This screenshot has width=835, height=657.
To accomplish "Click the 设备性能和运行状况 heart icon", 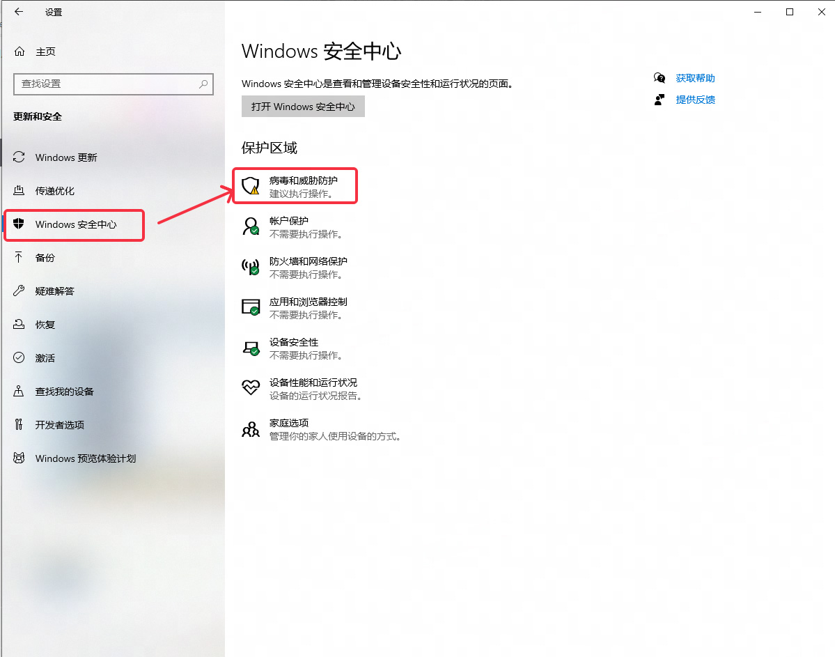I will point(251,387).
